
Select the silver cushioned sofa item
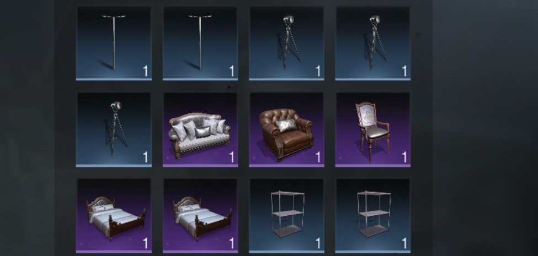click(200, 130)
